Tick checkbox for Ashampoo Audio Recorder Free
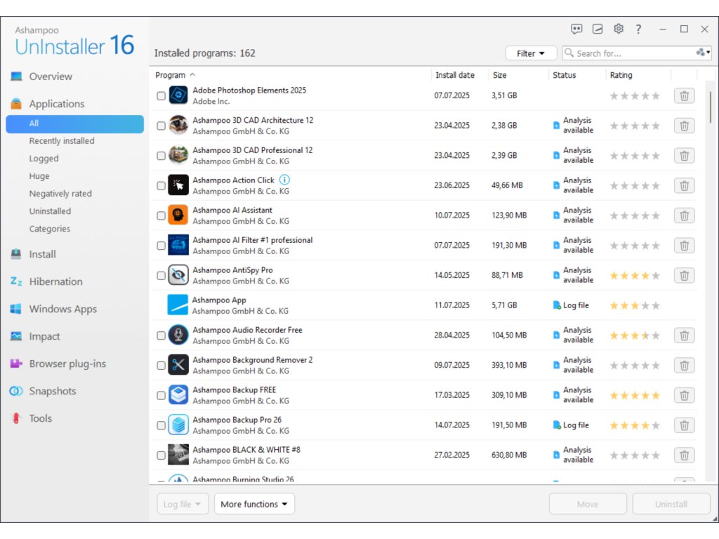The height and width of the screenshot is (539, 719). [x=161, y=335]
